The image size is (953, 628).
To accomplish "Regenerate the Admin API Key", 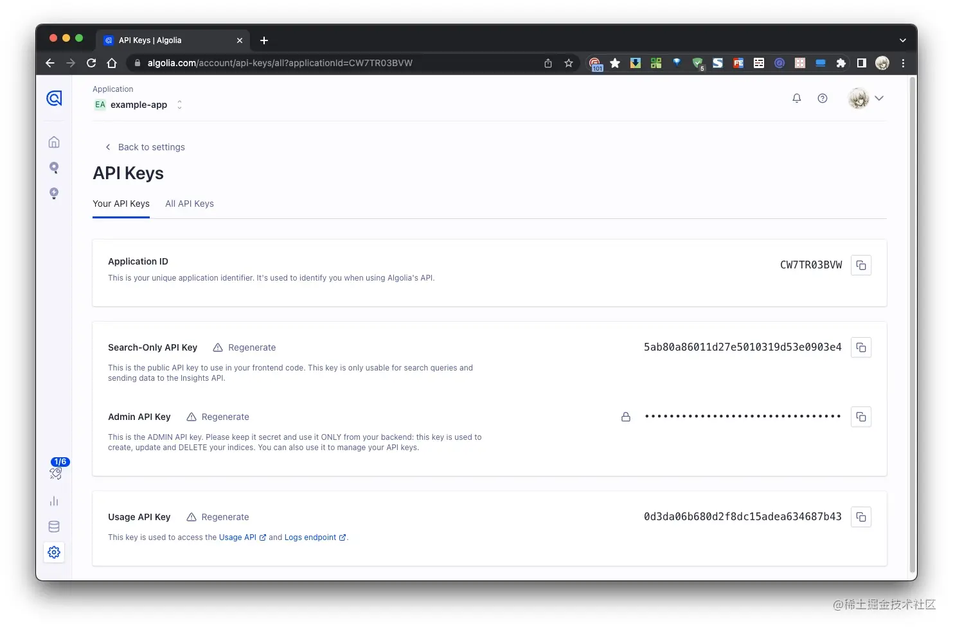I will pos(225,417).
